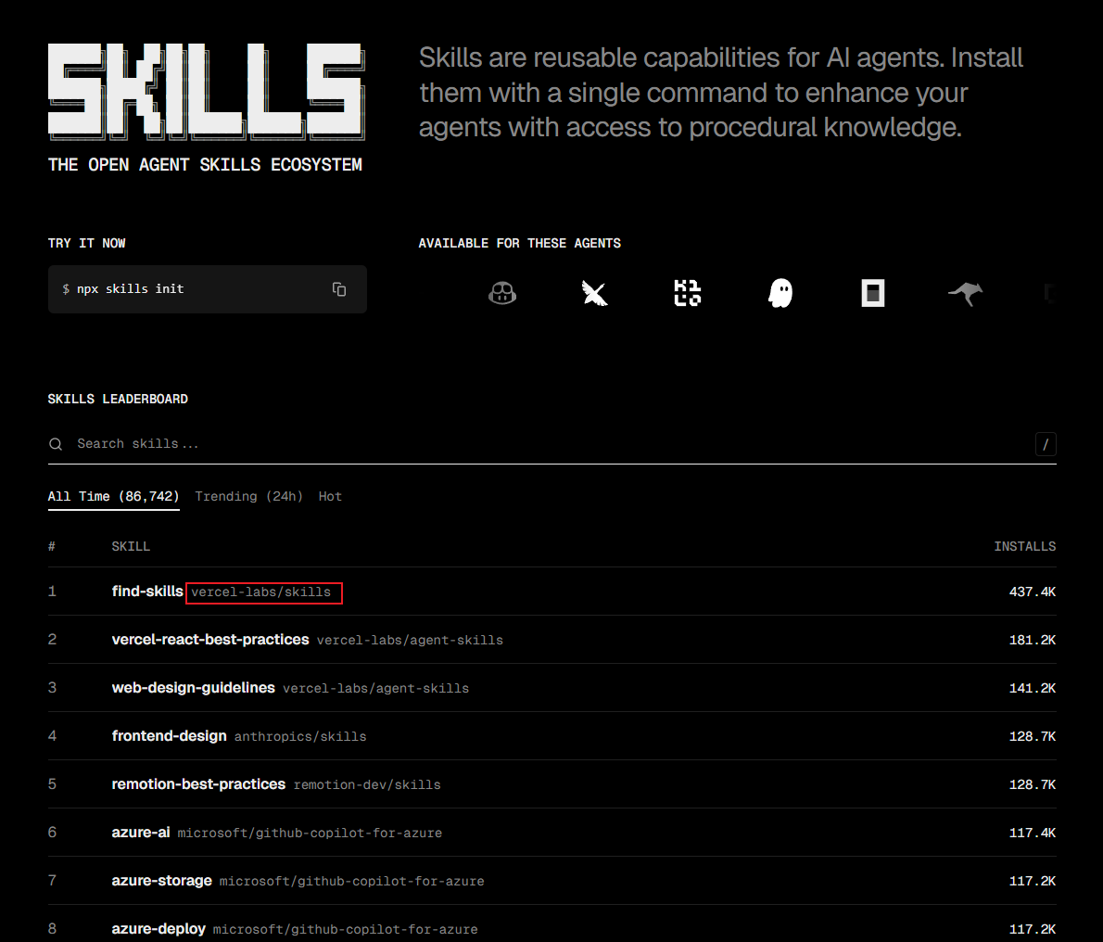Open the web-design-guidelines skill
The height and width of the screenshot is (942, 1103).
point(194,687)
